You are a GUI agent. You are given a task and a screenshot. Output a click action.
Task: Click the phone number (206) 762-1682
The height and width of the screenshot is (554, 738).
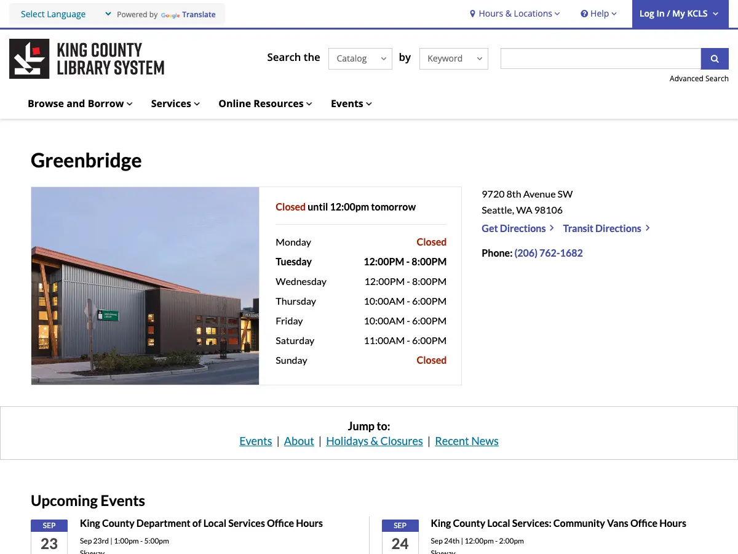tap(549, 253)
